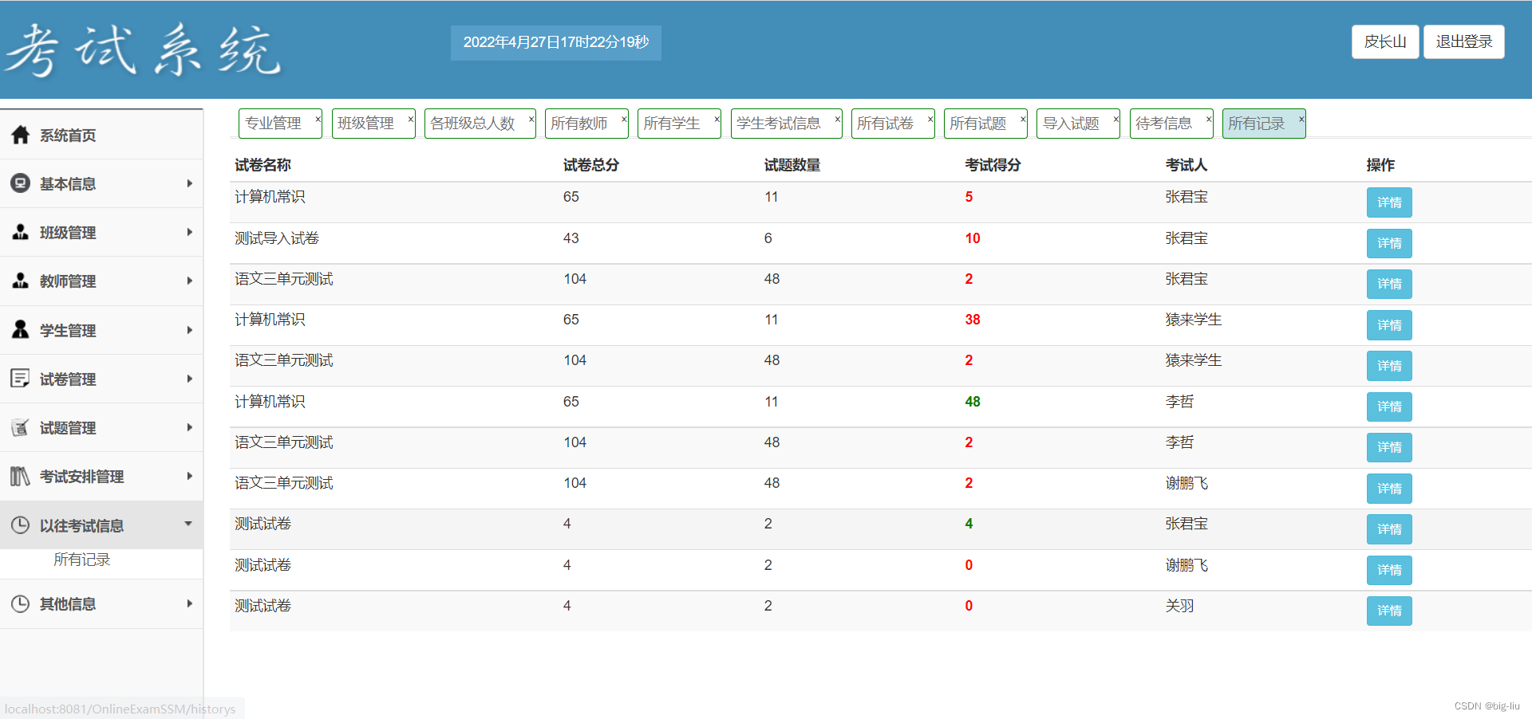1532x719 pixels.
Task: Click the 考试安排管理 books icon
Action: (21, 476)
